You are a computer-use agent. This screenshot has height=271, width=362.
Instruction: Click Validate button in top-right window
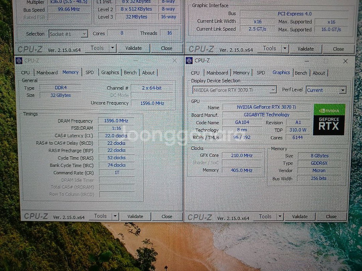pos(306,49)
